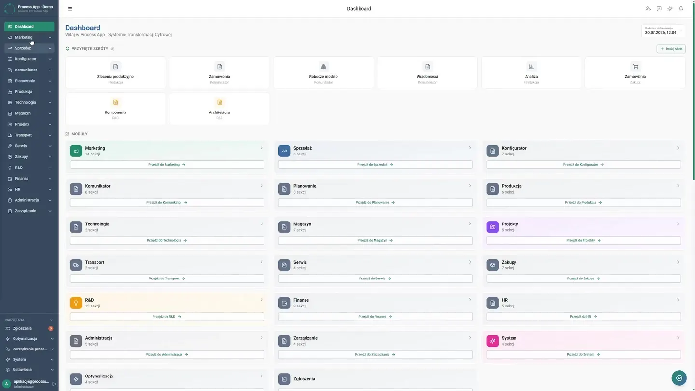The image size is (695, 391).
Task: Expand the Konfigurator sidebar chevron
Action: point(50,59)
